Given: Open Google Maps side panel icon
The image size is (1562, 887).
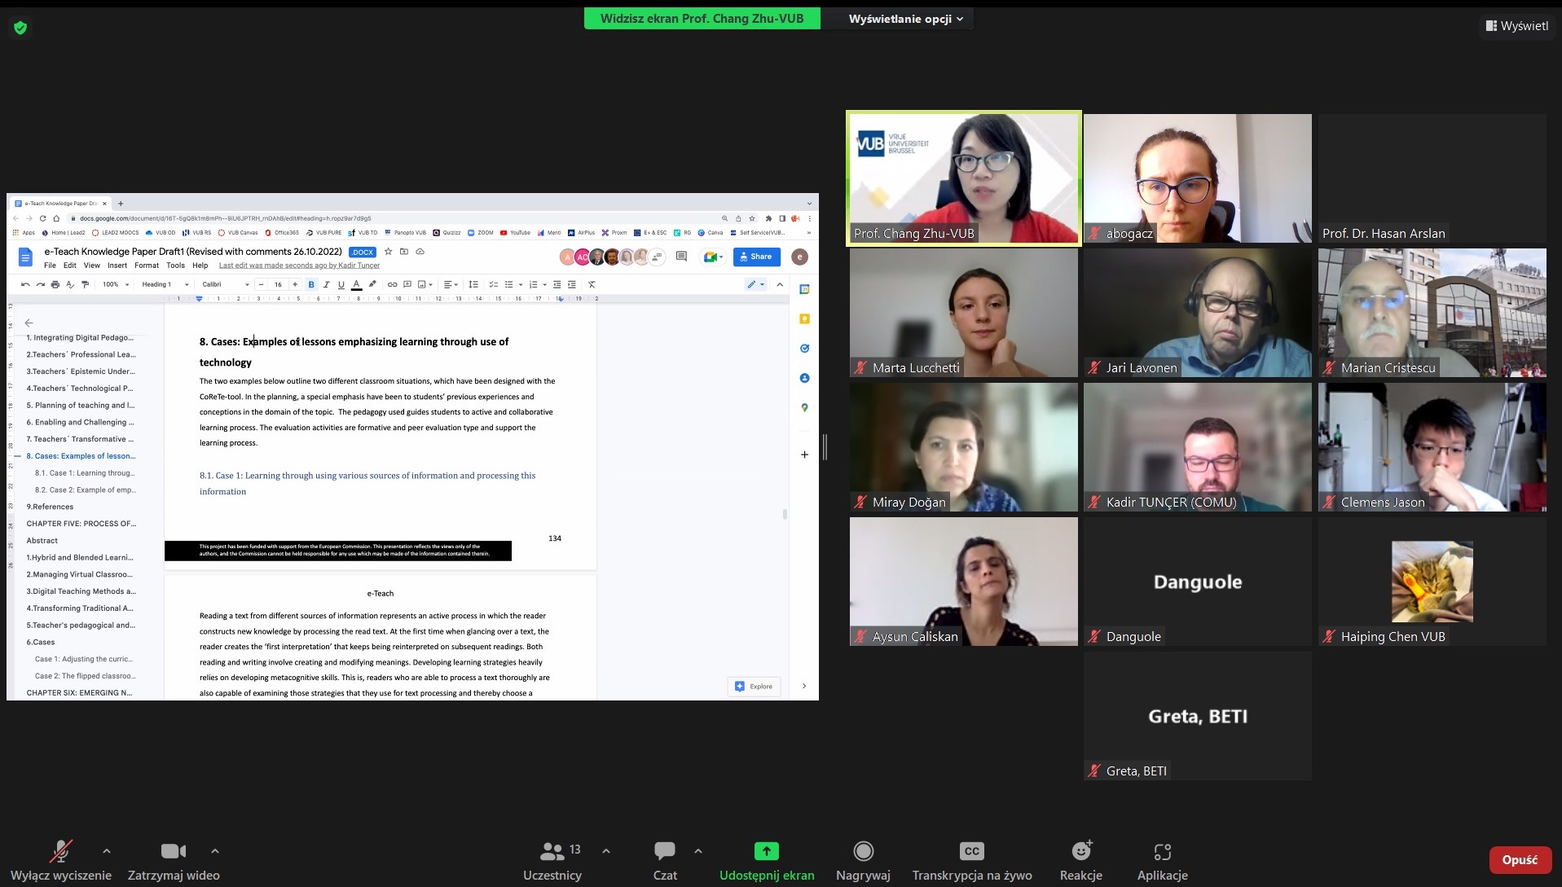Looking at the screenshot, I should 804,407.
